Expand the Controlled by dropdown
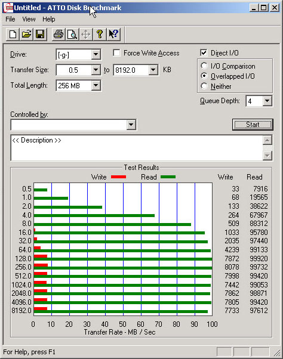Image resolution: width=283 pixels, height=359 pixels. pyautogui.click(x=131, y=125)
